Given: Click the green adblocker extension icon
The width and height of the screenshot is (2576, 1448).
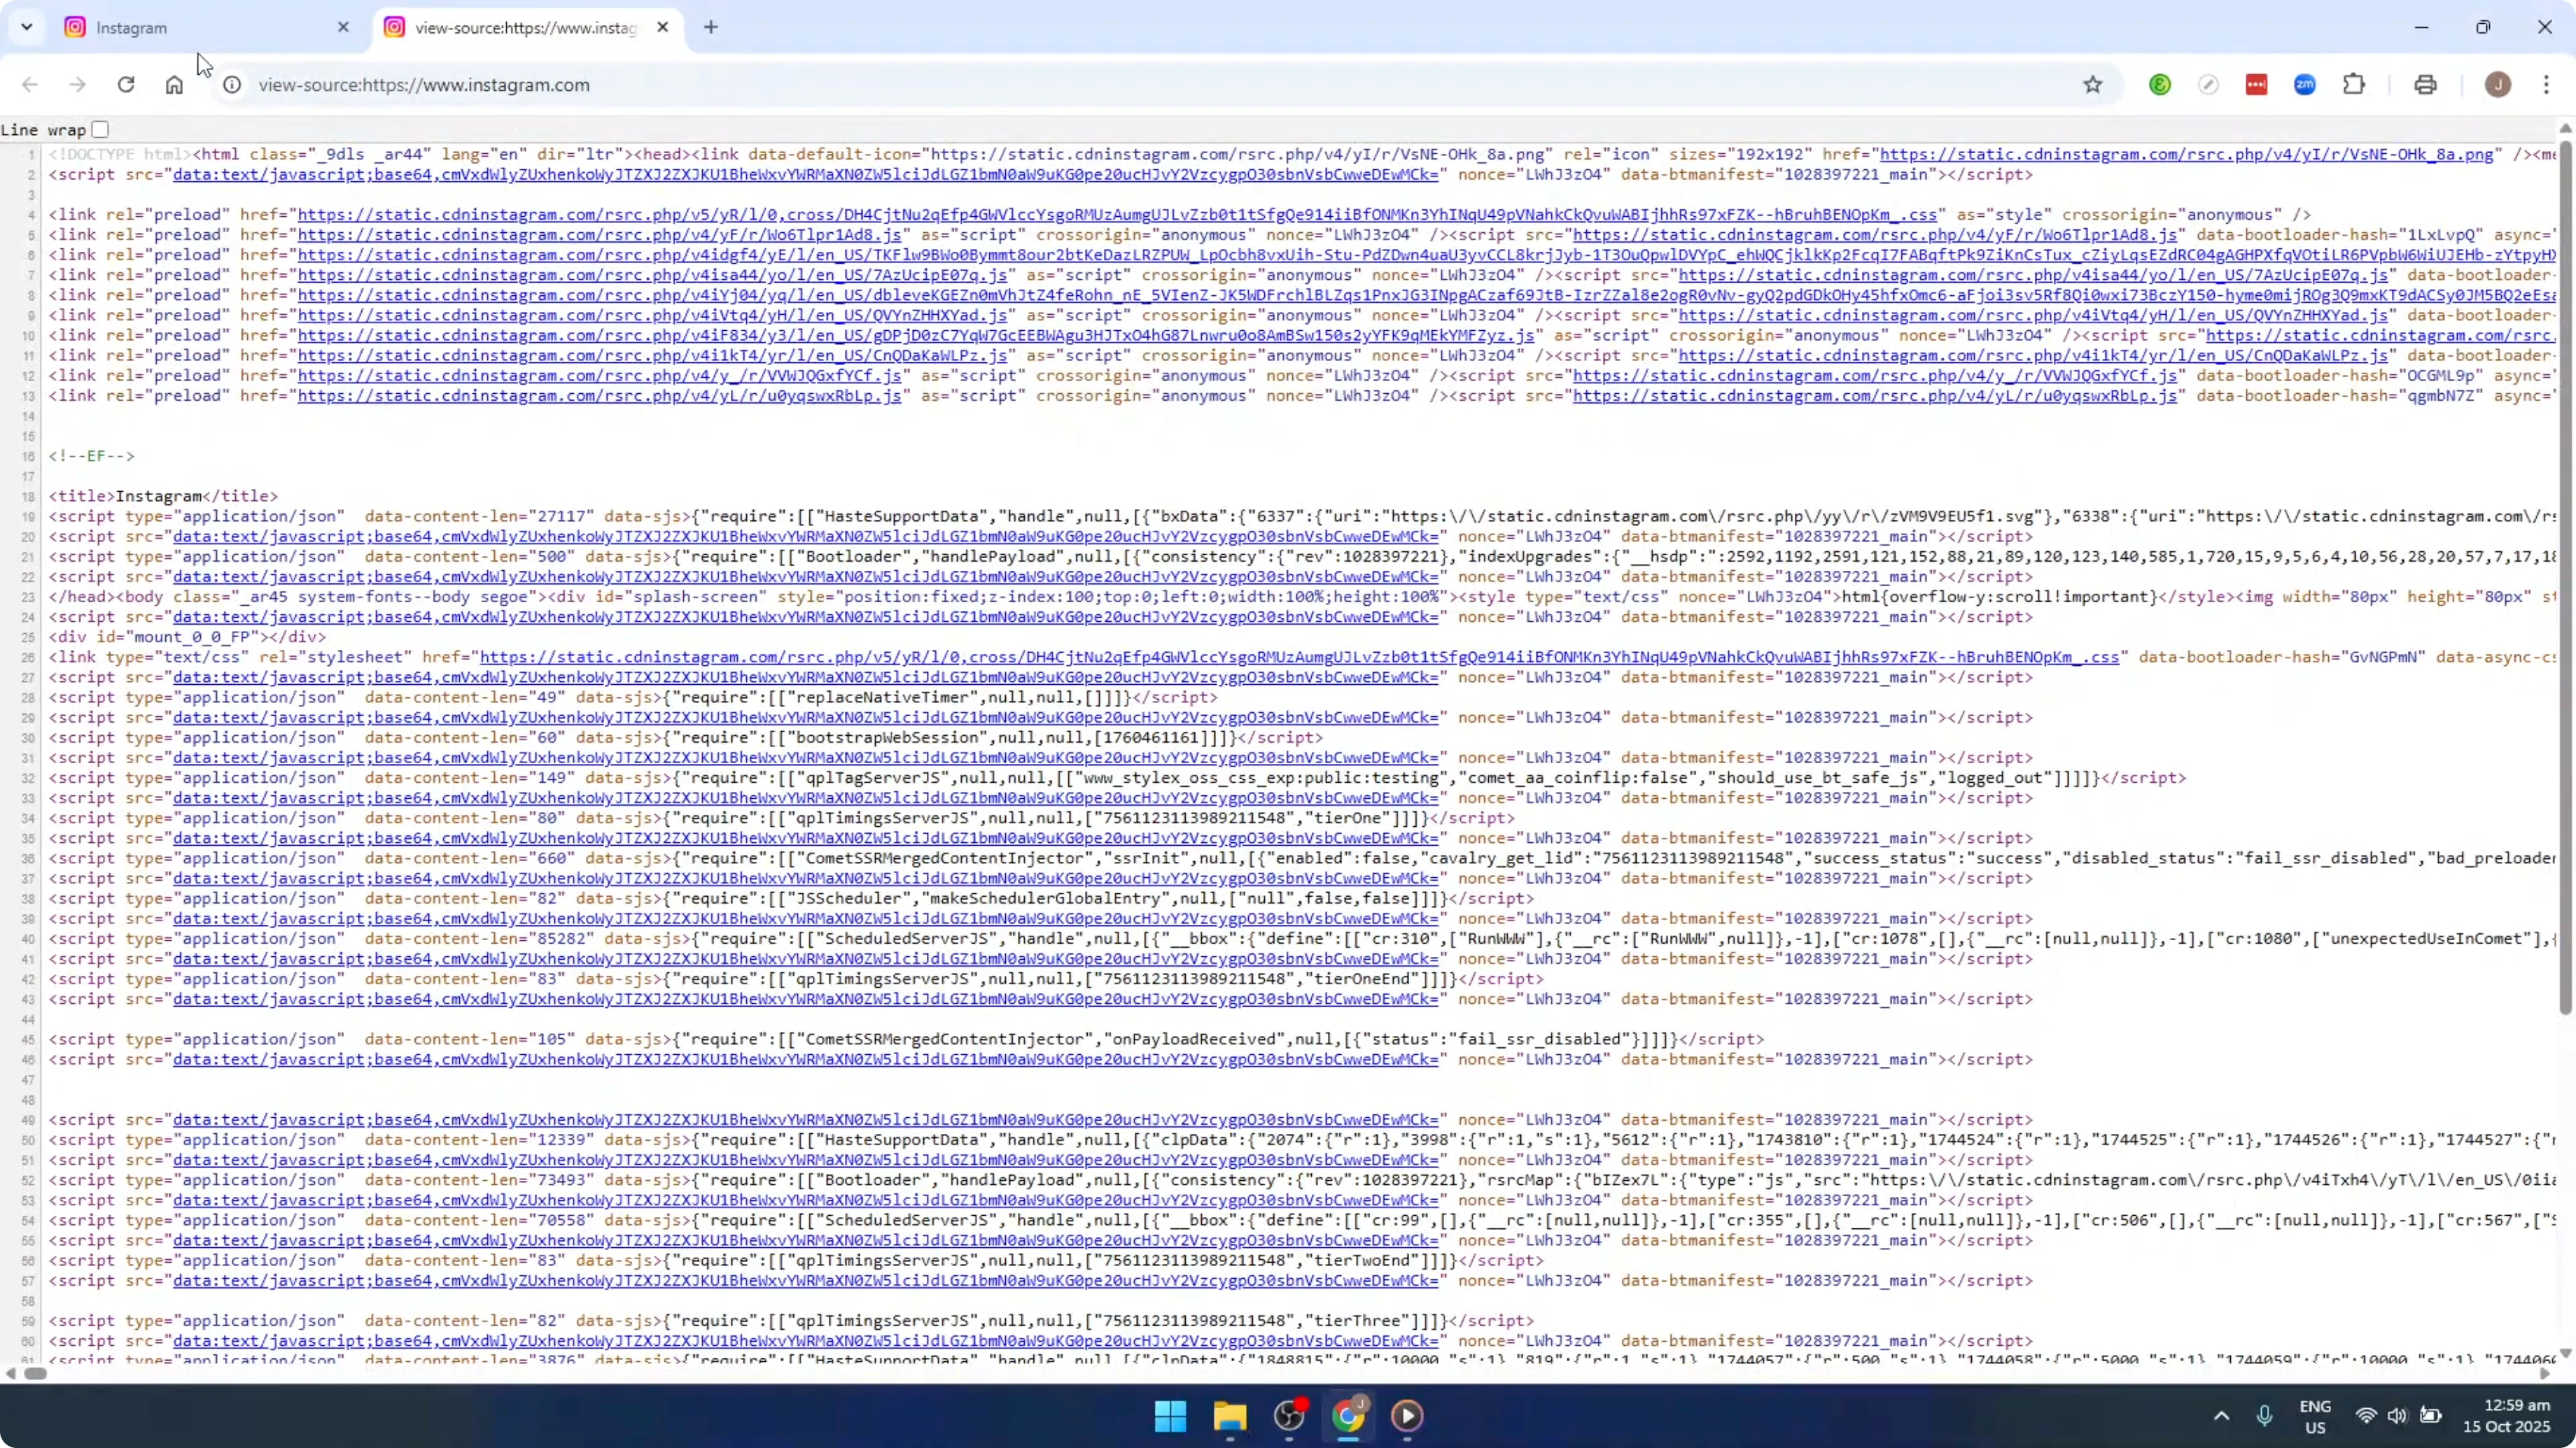Looking at the screenshot, I should [x=2160, y=85].
